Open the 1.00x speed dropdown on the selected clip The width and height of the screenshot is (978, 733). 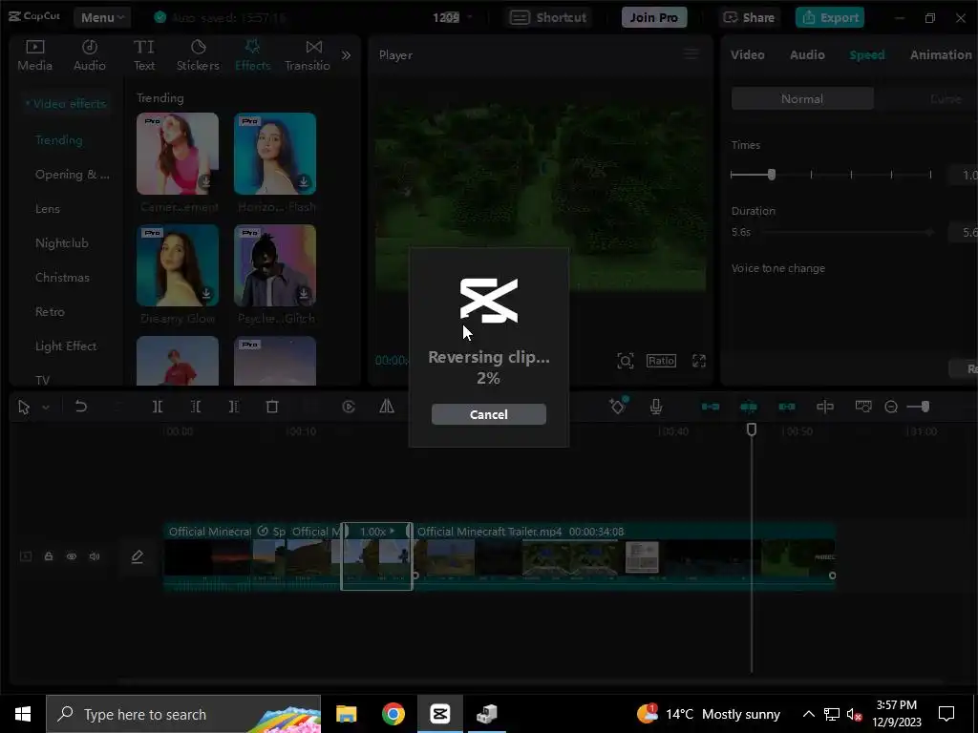[376, 532]
